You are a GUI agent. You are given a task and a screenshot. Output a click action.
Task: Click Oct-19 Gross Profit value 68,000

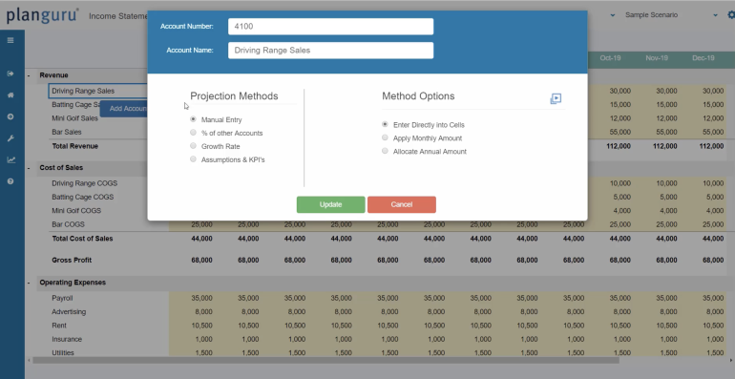coord(619,260)
